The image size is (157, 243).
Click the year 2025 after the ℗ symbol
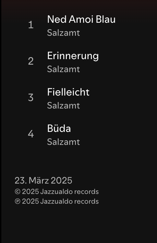[30, 201]
